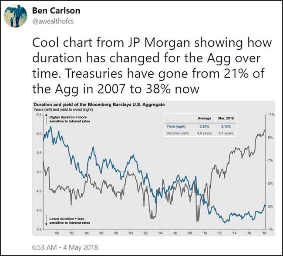Click the downward arrow beside Lower duration note

point(45,221)
